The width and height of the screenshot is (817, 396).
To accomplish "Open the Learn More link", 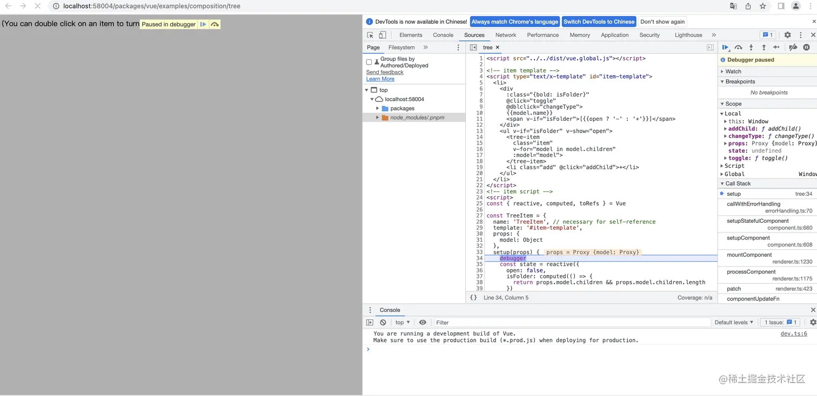I will click(380, 79).
